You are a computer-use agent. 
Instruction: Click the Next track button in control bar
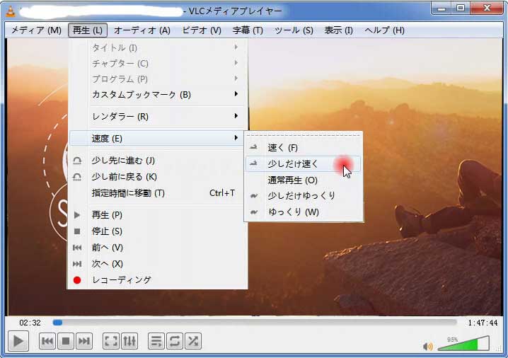(84, 341)
